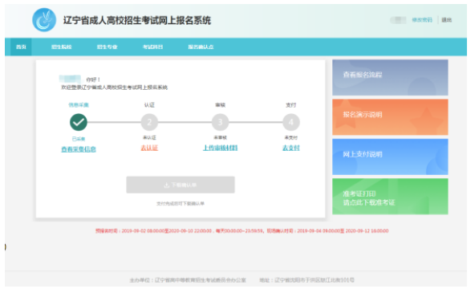
Task: Open the 首页 navigation tab
Action: (x=21, y=47)
